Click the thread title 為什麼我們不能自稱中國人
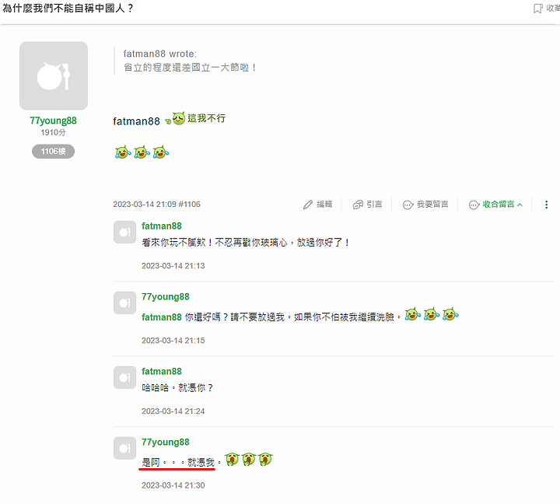Viewport: 560px width, 504px height. [68, 9]
